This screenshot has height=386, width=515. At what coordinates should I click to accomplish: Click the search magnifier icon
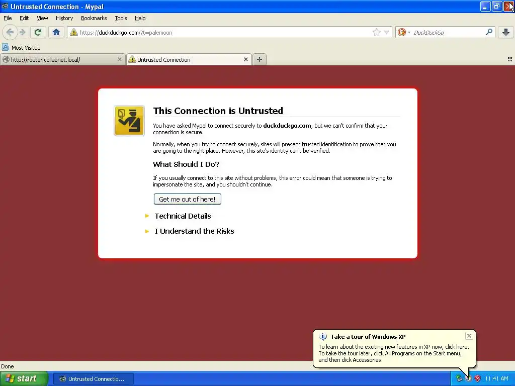(489, 32)
